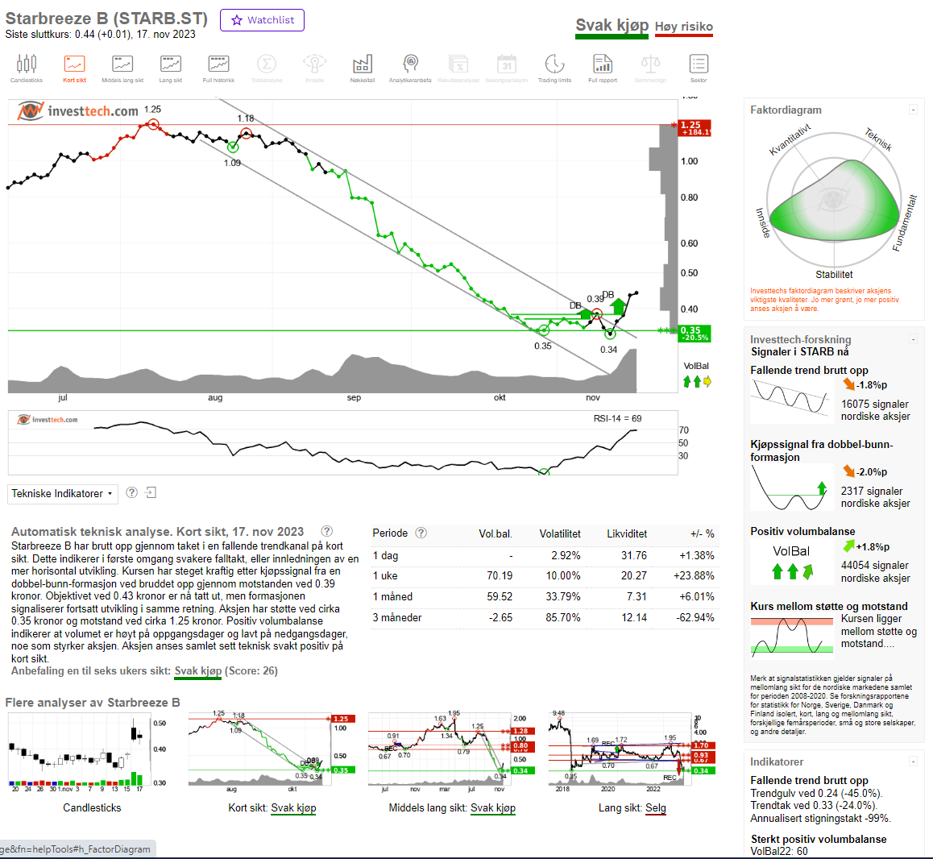
Task: Click 'Kurs mellom støtte og motstand' heading
Action: click(829, 606)
